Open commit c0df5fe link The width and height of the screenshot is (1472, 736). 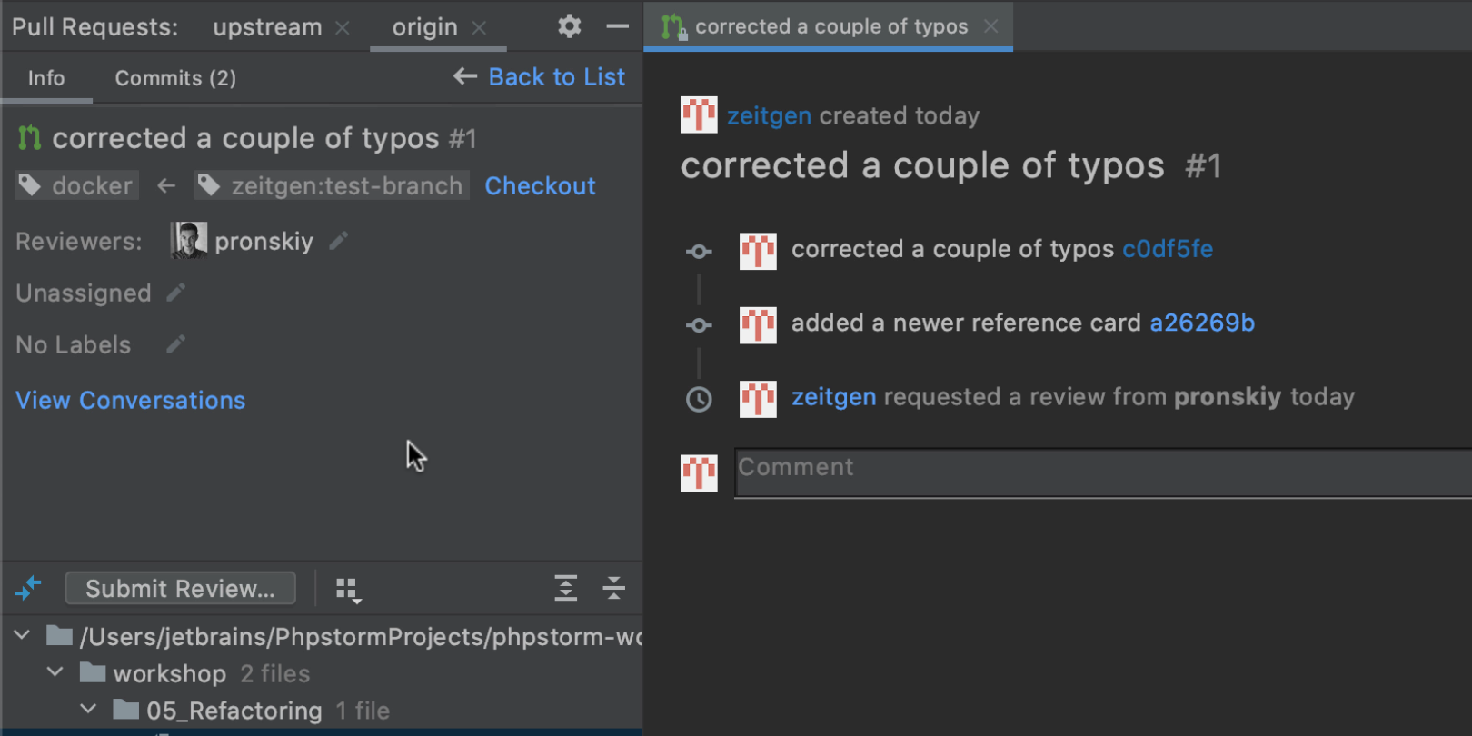pyautogui.click(x=1168, y=249)
